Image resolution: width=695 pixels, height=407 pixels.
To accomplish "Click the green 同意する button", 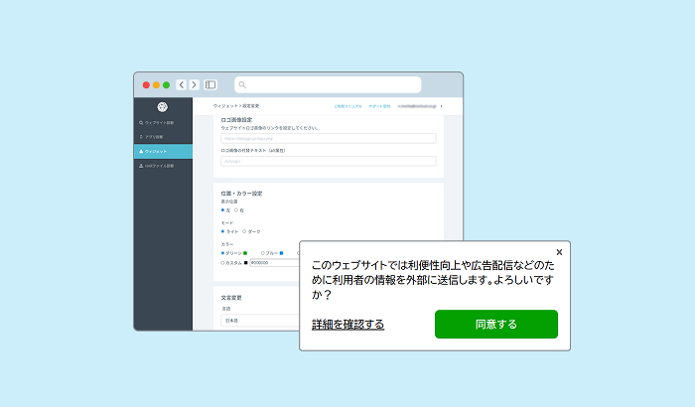I will [495, 324].
